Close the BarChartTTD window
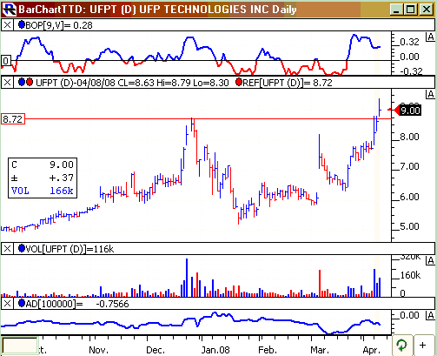Screen dimensions: 437x356 click(x=427, y=10)
